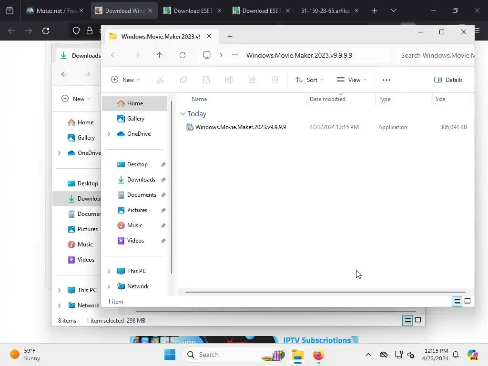Click the Cut scissors icon in front toolbar
Screen dimensions: 488x366
pyautogui.click(x=160, y=80)
